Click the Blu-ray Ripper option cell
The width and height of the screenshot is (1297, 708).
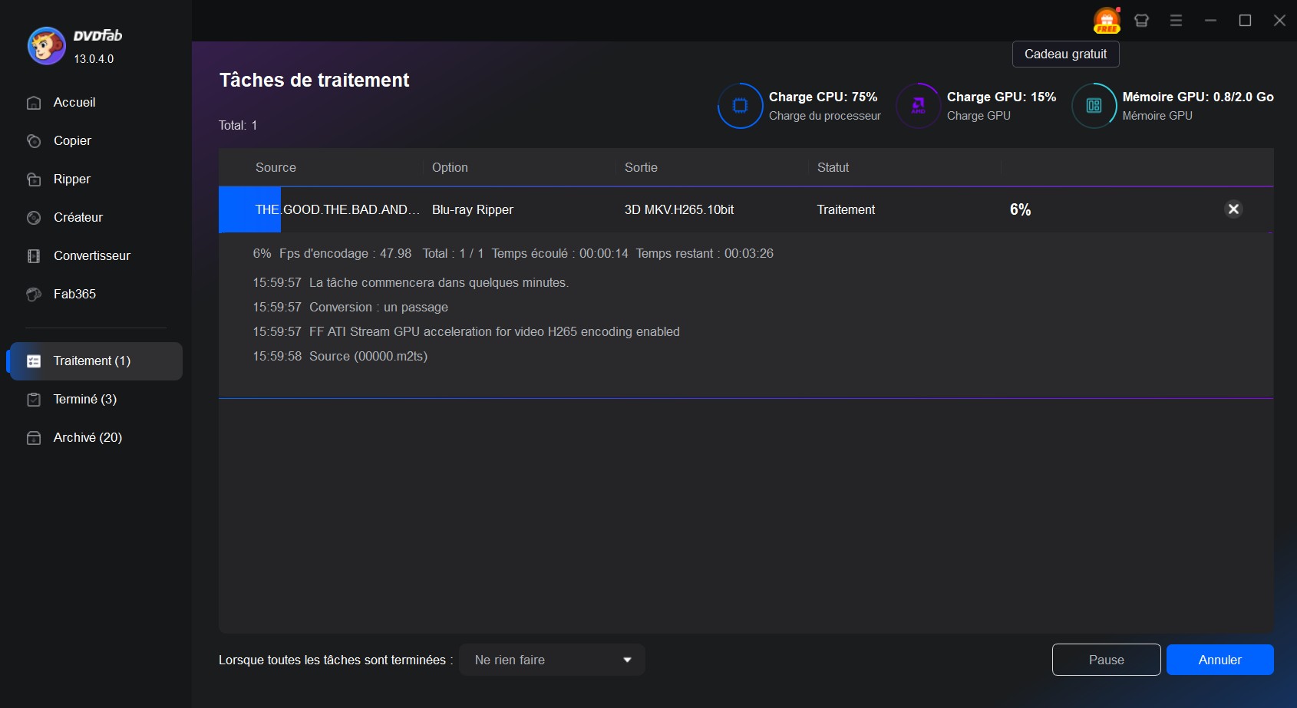click(x=473, y=210)
